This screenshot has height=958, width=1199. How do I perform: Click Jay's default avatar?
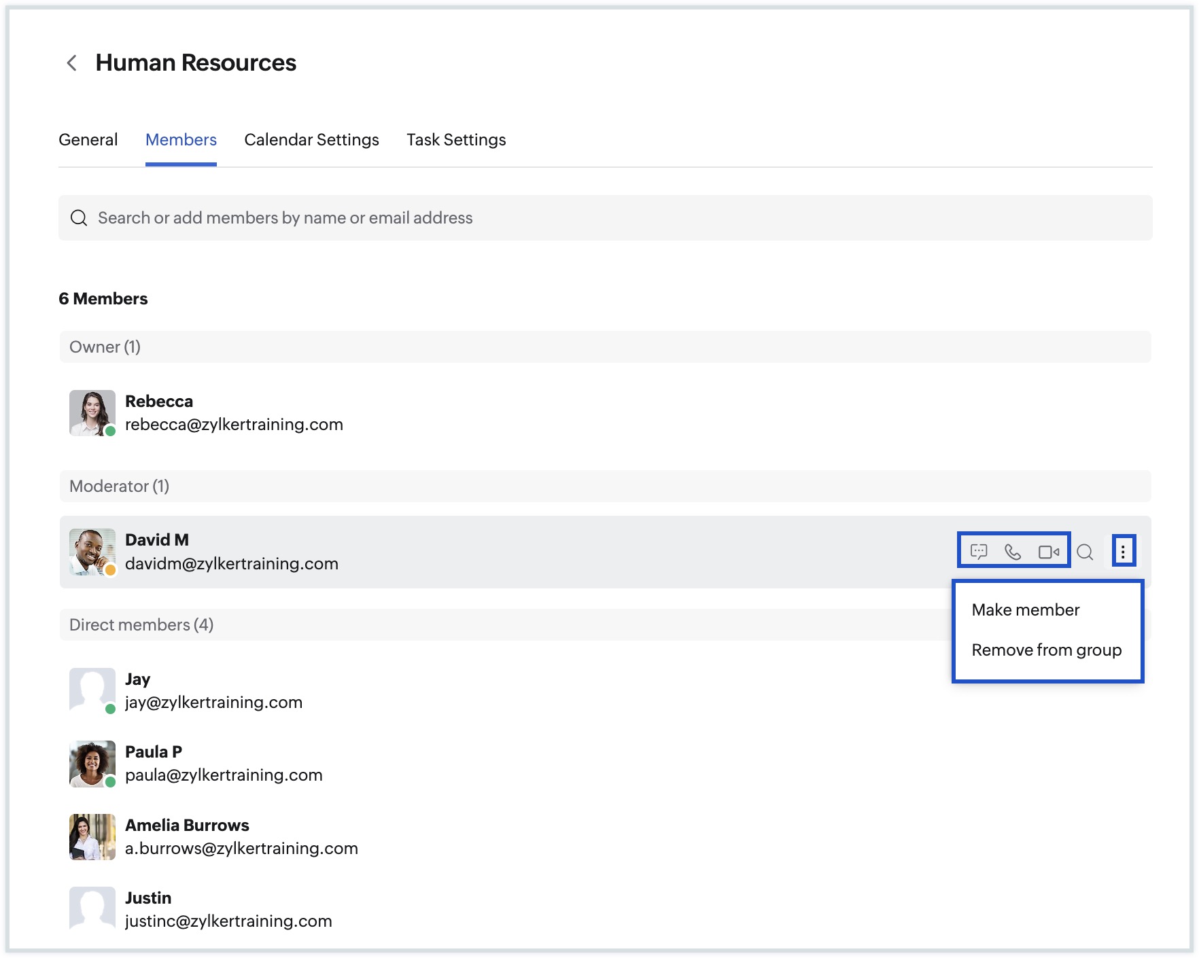click(x=92, y=690)
